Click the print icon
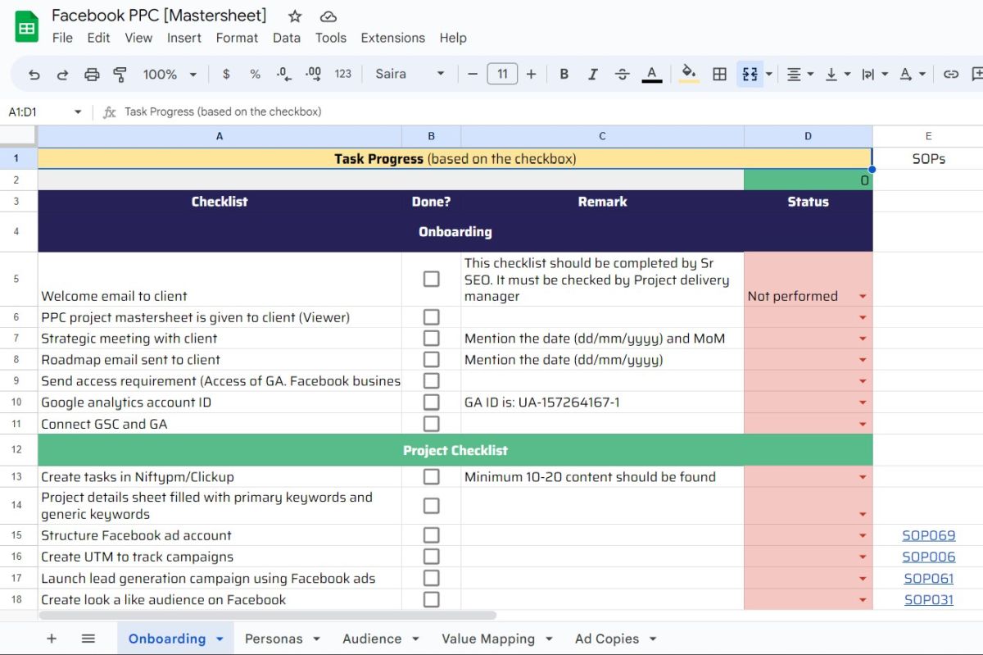 (92, 74)
